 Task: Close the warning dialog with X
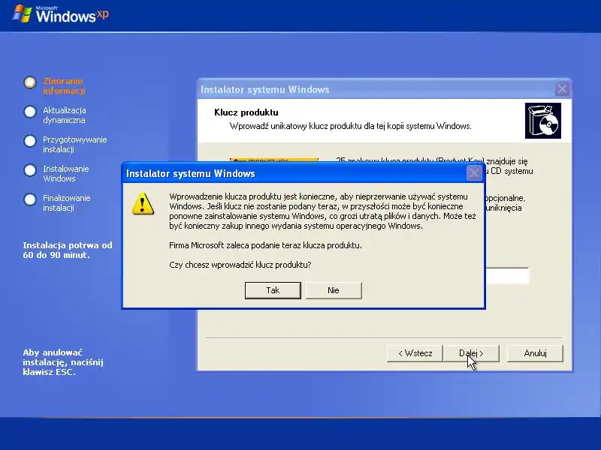[x=474, y=173]
